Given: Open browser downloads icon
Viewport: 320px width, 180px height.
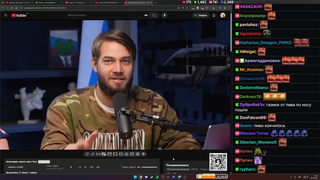Looking at the screenshot, I should pyautogui.click(x=213, y=8).
